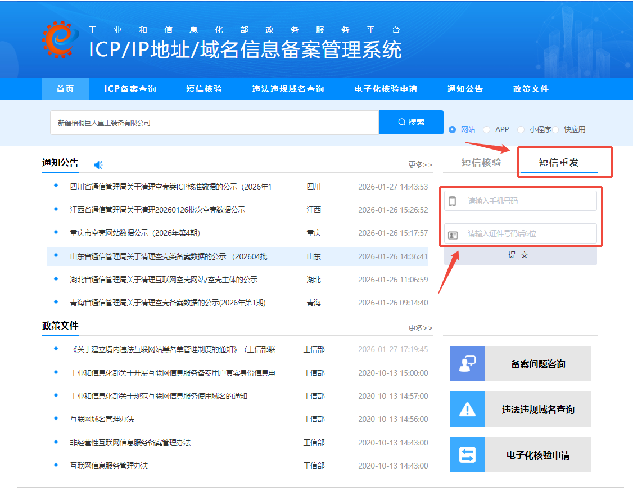Open the 重庆市空壳网站数据公示 notice link
Screen dimensions: 633x491
coord(135,233)
